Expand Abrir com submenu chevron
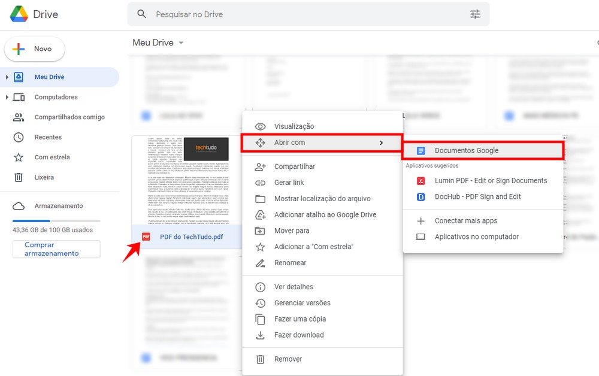This screenshot has width=599, height=376. [x=381, y=142]
